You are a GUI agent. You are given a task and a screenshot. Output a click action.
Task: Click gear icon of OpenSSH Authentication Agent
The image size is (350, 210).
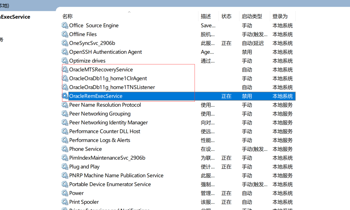tap(65, 52)
